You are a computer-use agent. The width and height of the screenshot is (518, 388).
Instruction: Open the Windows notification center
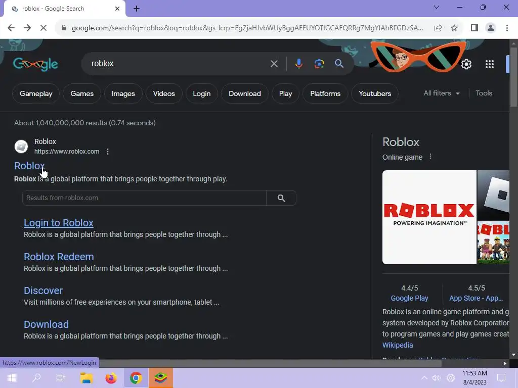pyautogui.click(x=501, y=378)
